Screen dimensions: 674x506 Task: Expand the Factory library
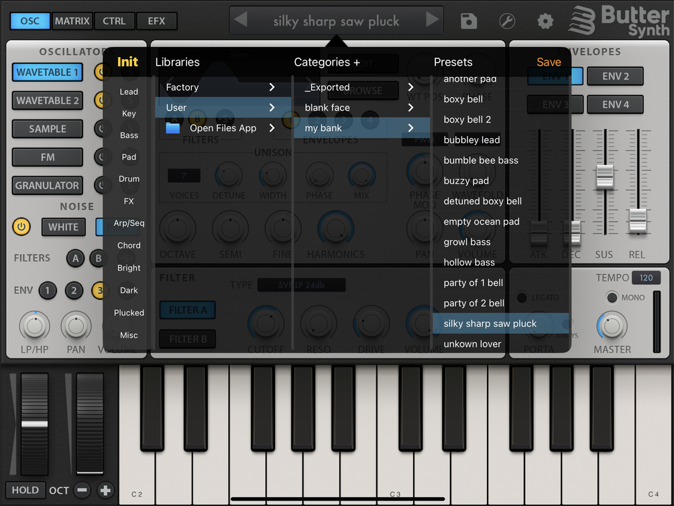pos(223,87)
